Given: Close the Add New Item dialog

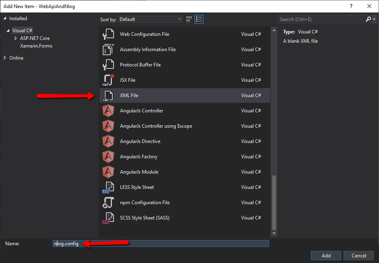Looking at the screenshot, I should pyautogui.click(x=369, y=6).
